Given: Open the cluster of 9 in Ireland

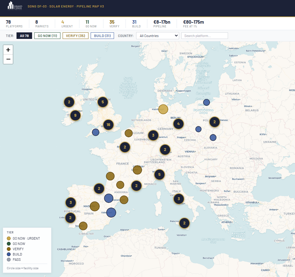Looking at the screenshot, I should tap(75, 115).
